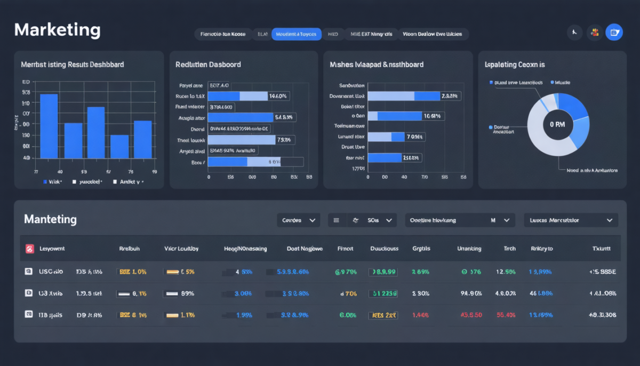Toggle the Vrisk legend item under bar chart

pyautogui.click(x=52, y=181)
